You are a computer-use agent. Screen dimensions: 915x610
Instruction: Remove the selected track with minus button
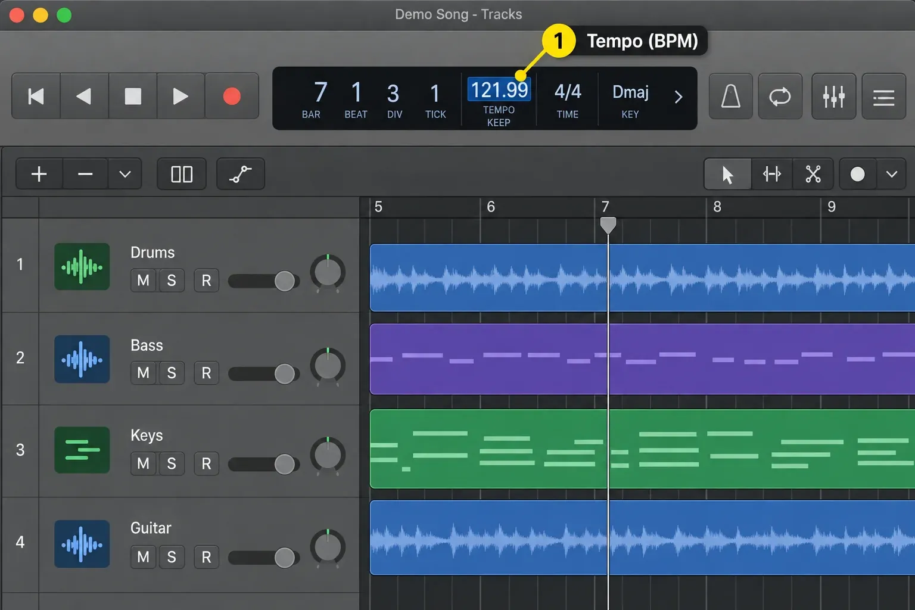85,174
